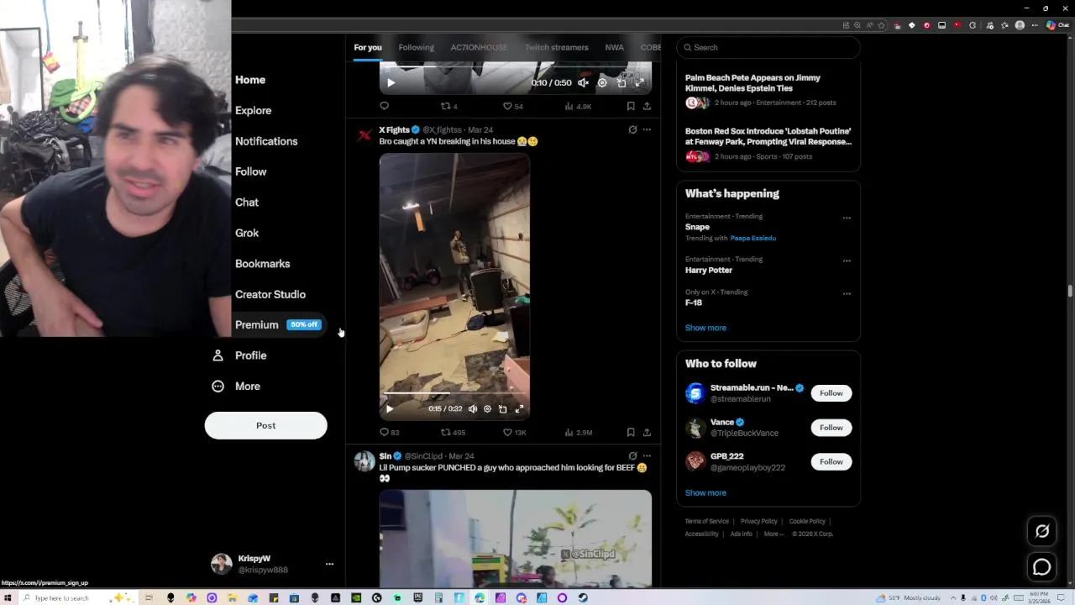
Task: Open Bookmarks in sidebar
Action: tap(262, 264)
